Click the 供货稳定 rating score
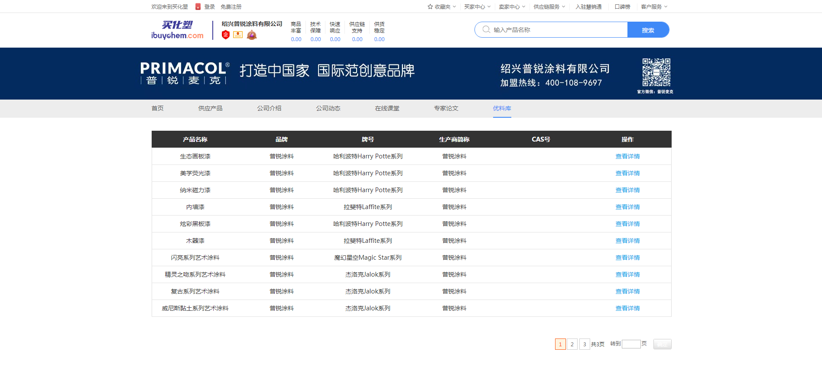Screen dimensions: 822x390 pos(379,39)
